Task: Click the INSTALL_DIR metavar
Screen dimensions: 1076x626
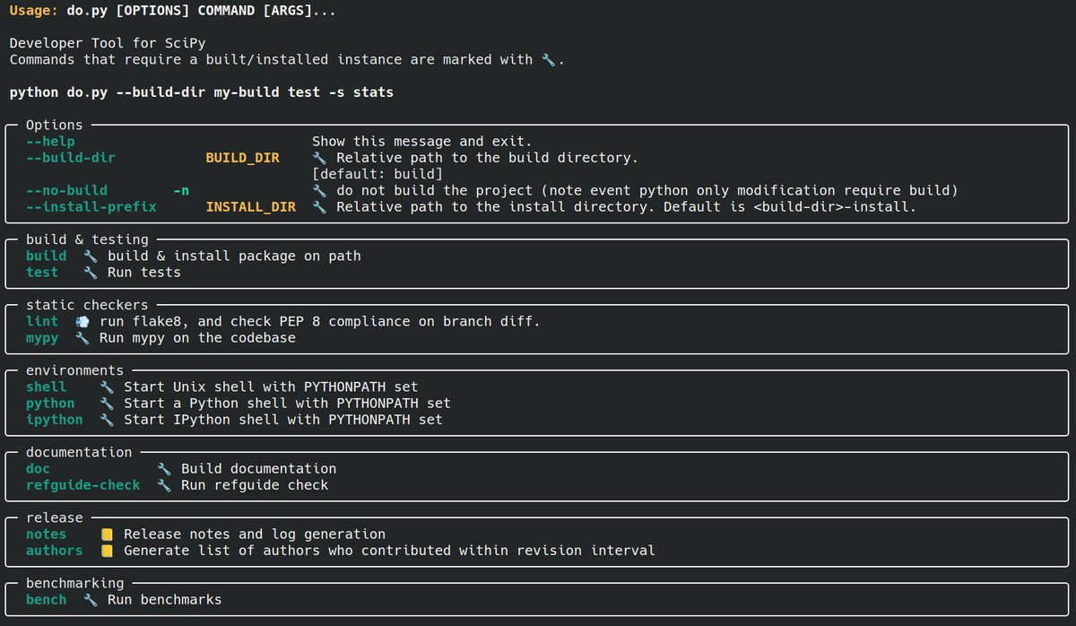Action: point(251,207)
